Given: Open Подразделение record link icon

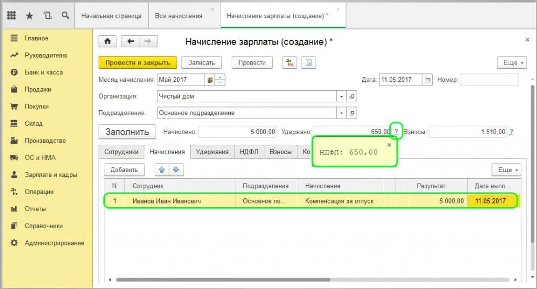Looking at the screenshot, I should point(352,113).
